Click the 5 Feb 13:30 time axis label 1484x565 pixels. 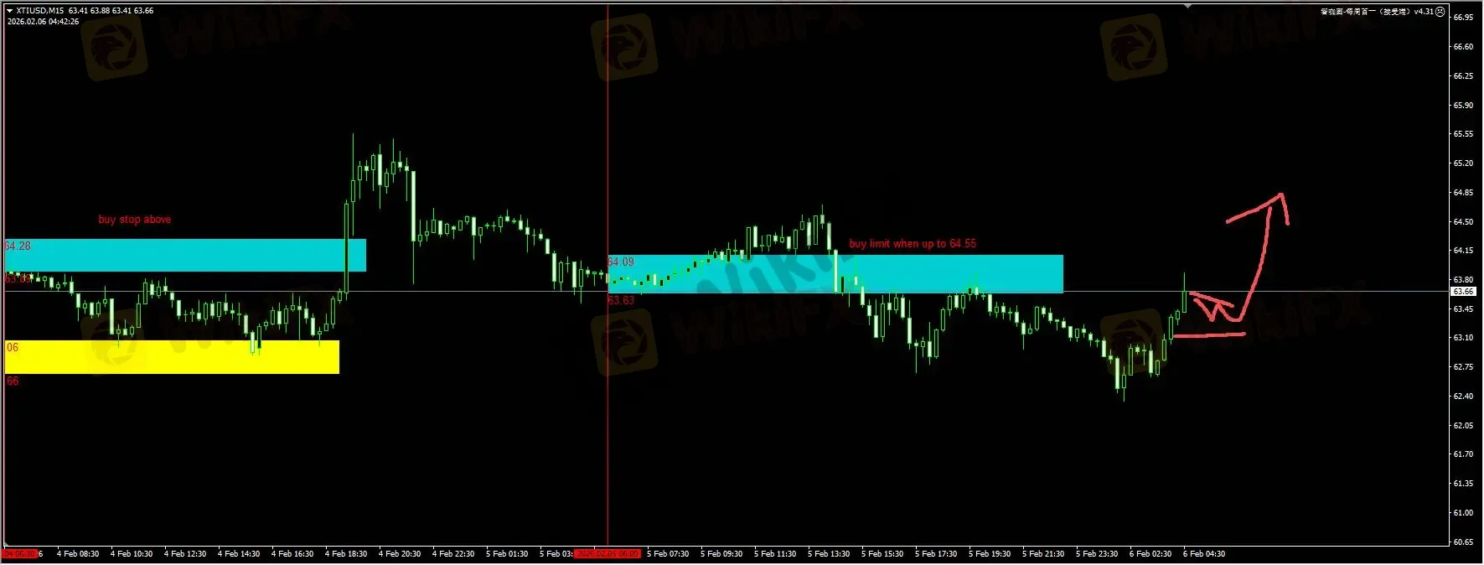pos(829,554)
